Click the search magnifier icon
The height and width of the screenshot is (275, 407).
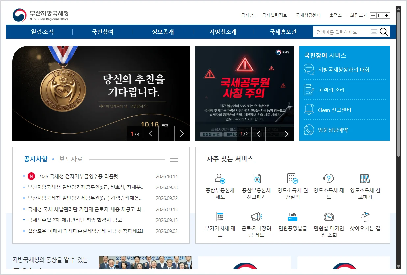(x=384, y=32)
